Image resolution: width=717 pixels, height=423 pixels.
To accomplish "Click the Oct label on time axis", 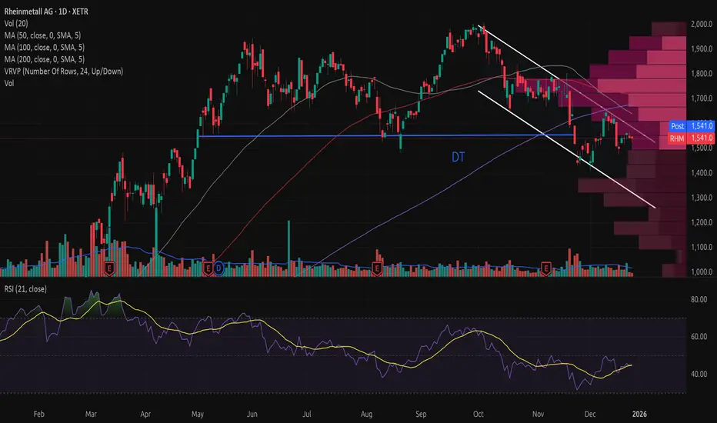I will pos(479,414).
